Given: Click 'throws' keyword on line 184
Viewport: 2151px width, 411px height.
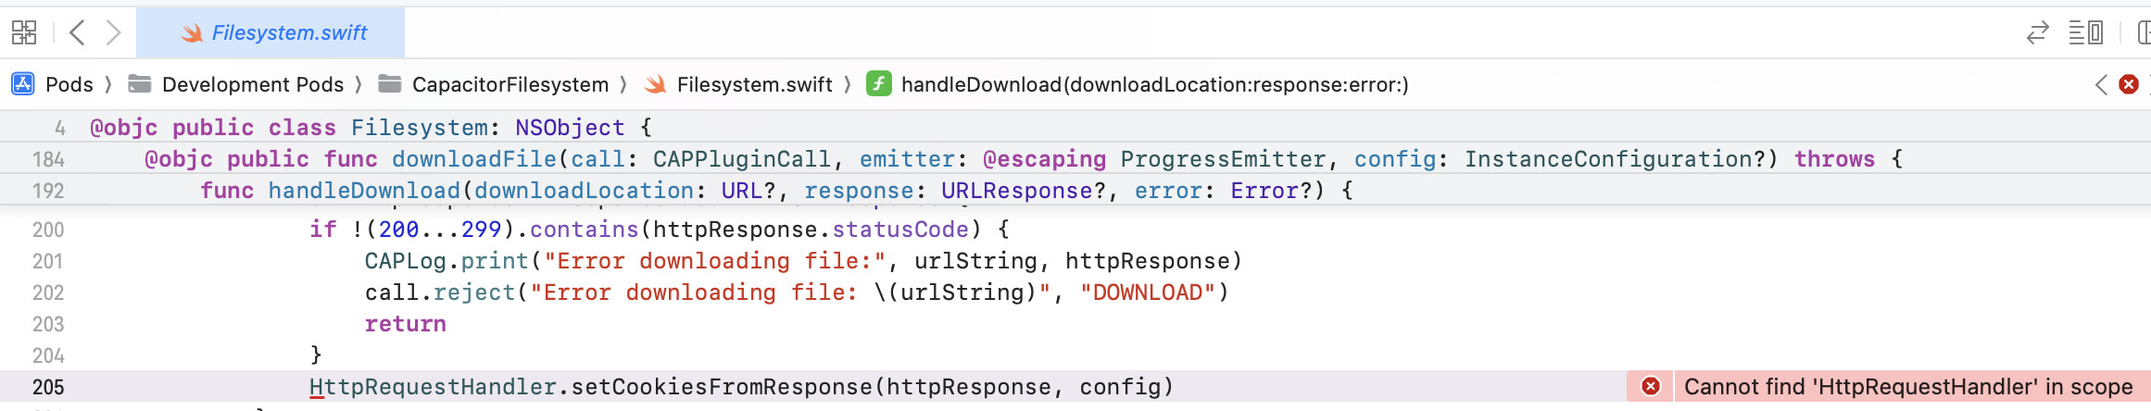Looking at the screenshot, I should point(1834,159).
